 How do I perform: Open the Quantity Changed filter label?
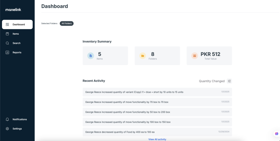212,81
